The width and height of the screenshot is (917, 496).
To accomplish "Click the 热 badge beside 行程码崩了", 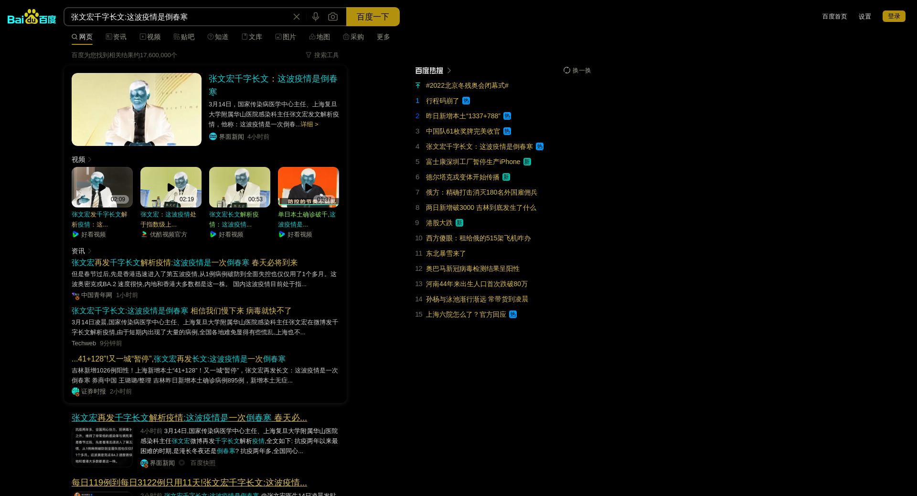I will [466, 101].
